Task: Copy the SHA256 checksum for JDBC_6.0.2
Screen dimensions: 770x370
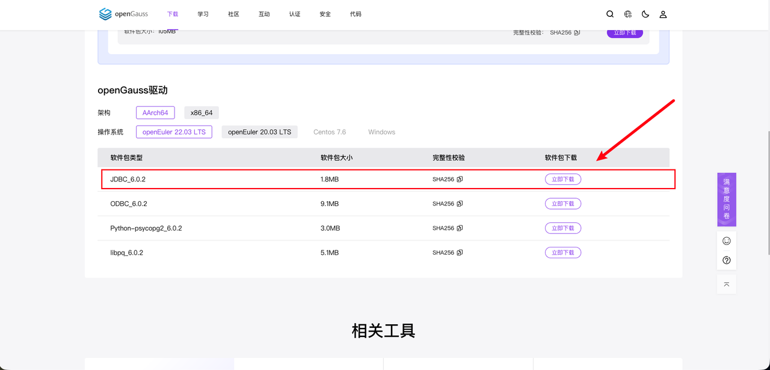Action: [x=459, y=179]
